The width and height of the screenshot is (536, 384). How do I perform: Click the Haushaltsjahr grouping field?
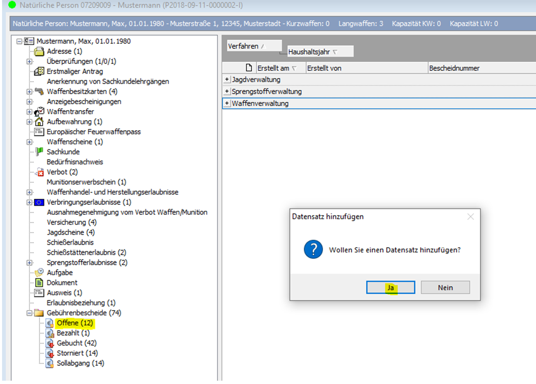[x=309, y=52]
